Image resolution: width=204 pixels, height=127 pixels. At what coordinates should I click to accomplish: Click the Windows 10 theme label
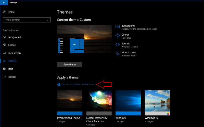tap(151, 118)
